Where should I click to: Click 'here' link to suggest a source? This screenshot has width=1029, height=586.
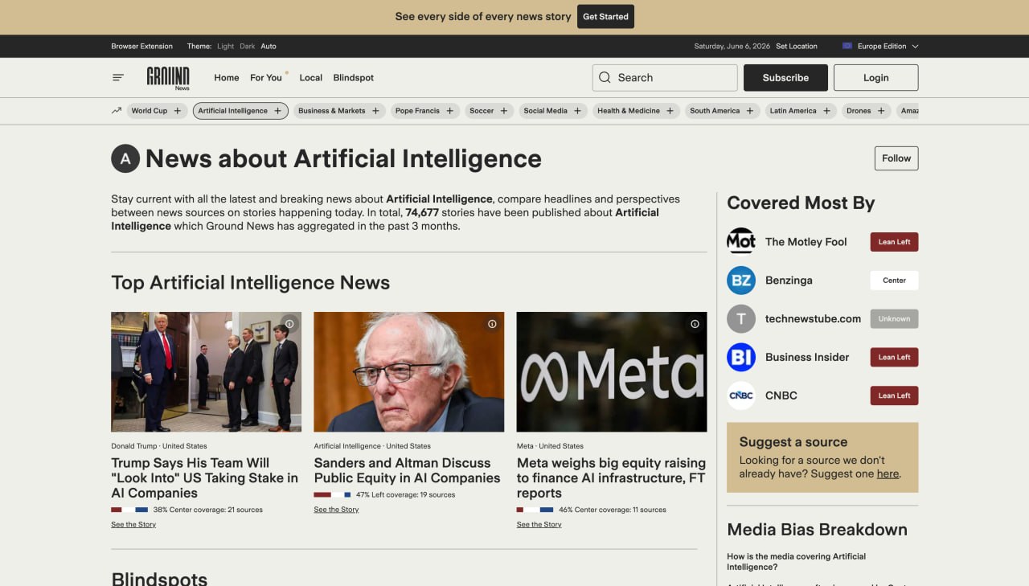pyautogui.click(x=888, y=474)
